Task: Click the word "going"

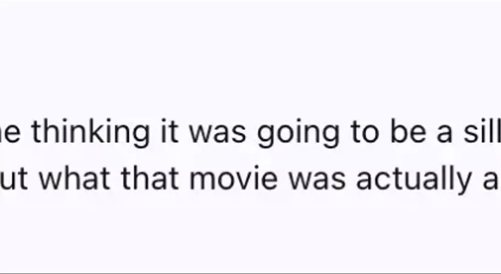Action: (298, 133)
